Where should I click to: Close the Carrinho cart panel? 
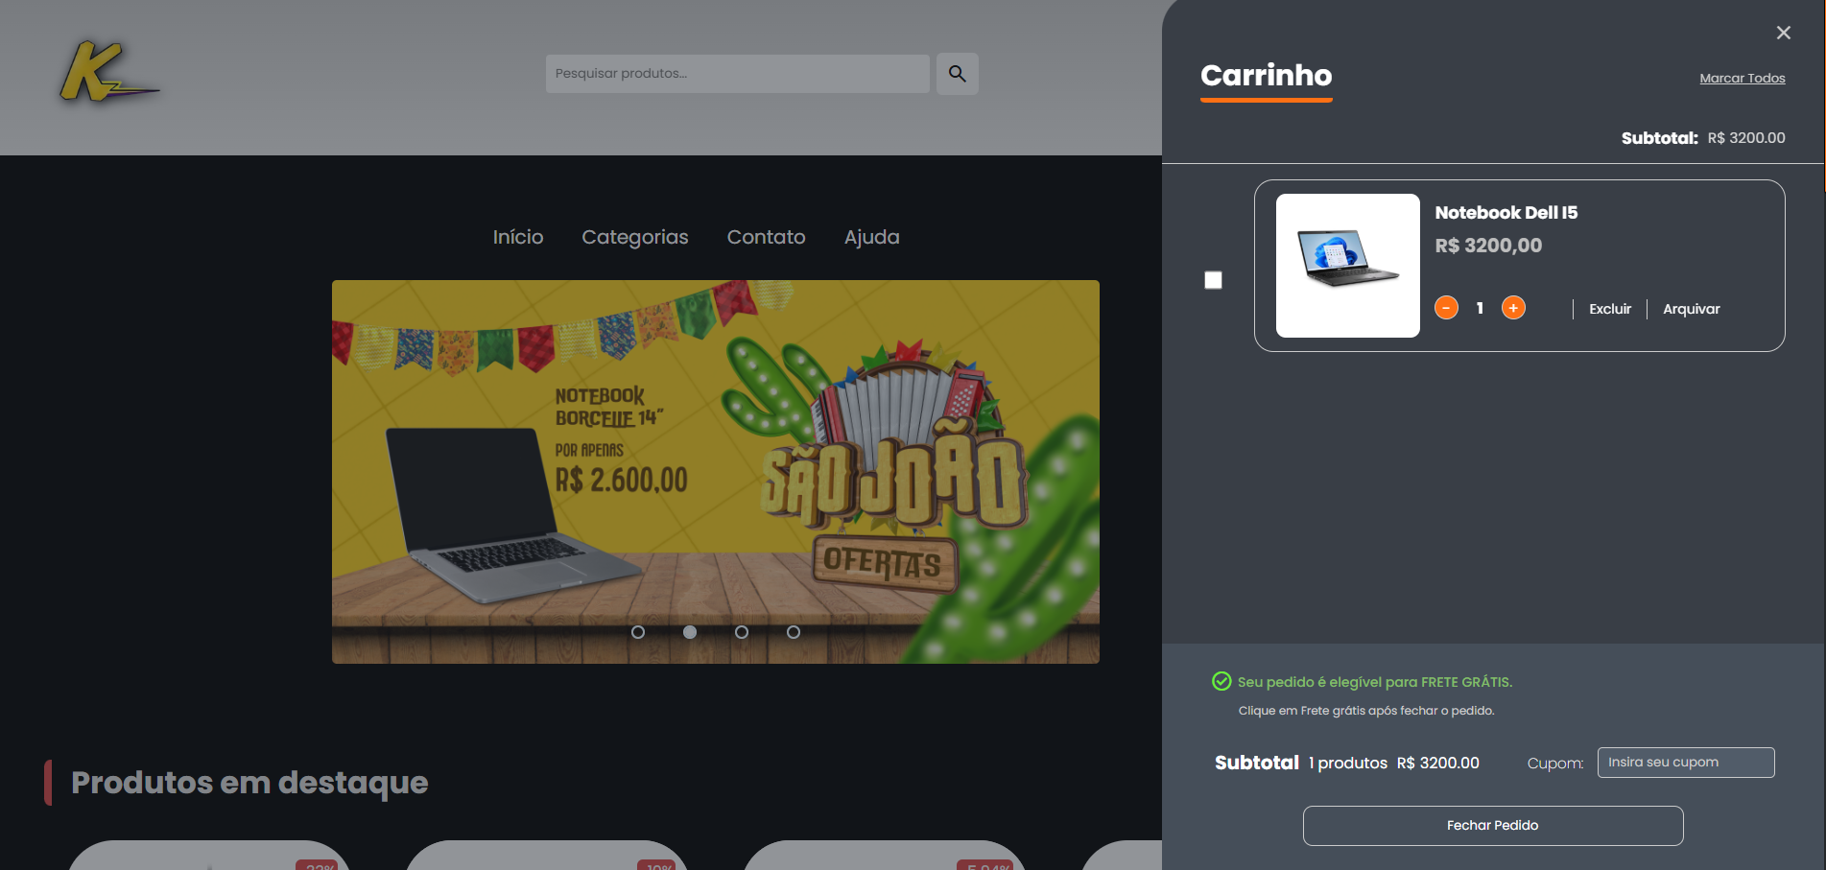click(x=1783, y=33)
